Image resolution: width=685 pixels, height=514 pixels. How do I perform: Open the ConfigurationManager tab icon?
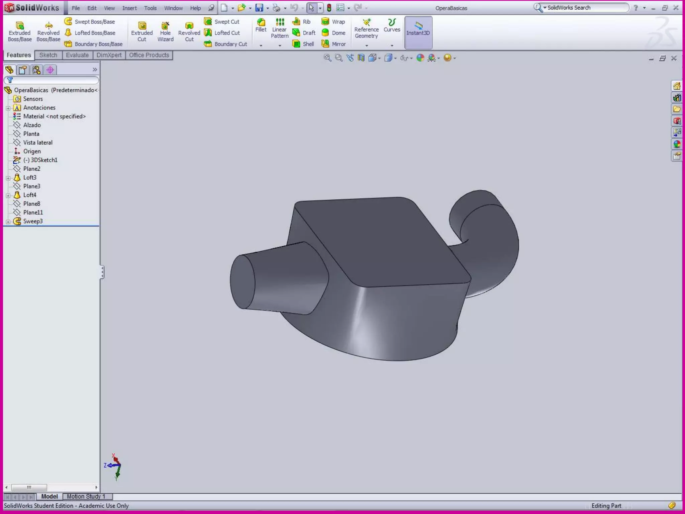point(36,70)
